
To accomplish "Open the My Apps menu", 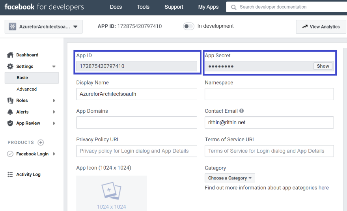I will click(x=208, y=7).
